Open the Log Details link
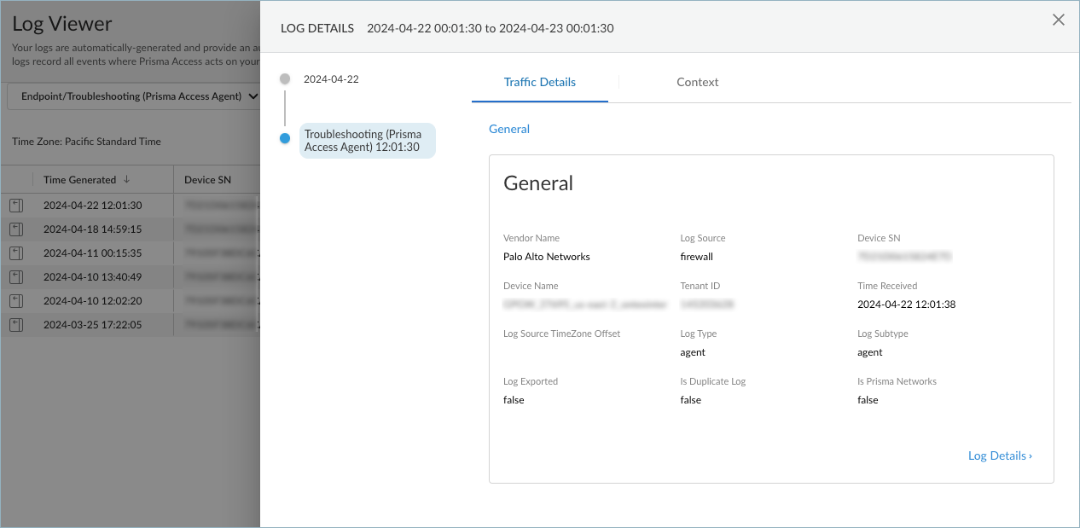This screenshot has height=528, width=1080. point(999,456)
